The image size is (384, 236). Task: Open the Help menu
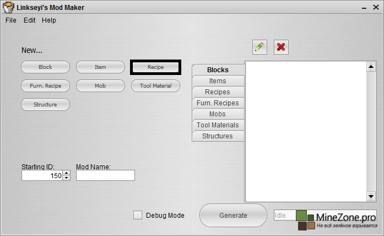click(49, 20)
